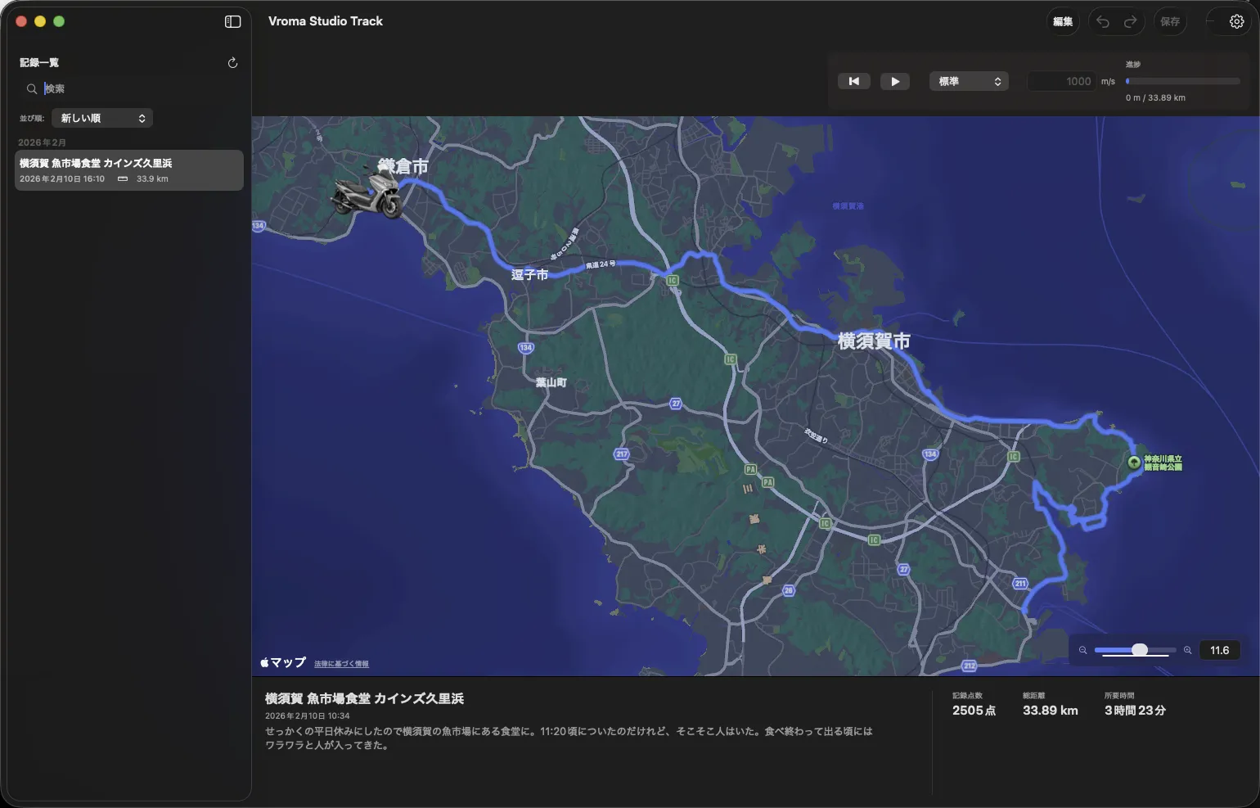Select the 横須賀 魚市場食堂 カインズ久里浜 record
Screen dimensions: 1260x808
(x=128, y=169)
